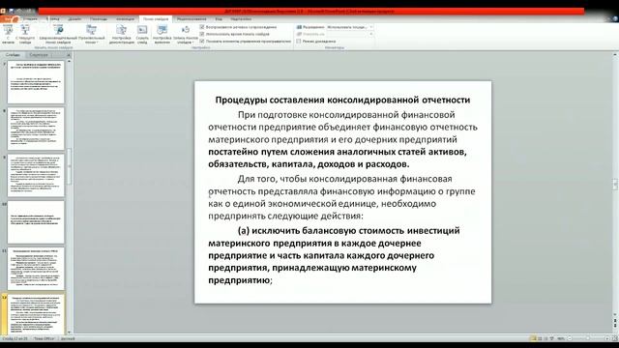Open Custom Slide Show button
The width and height of the screenshot is (619, 348).
pos(91,34)
